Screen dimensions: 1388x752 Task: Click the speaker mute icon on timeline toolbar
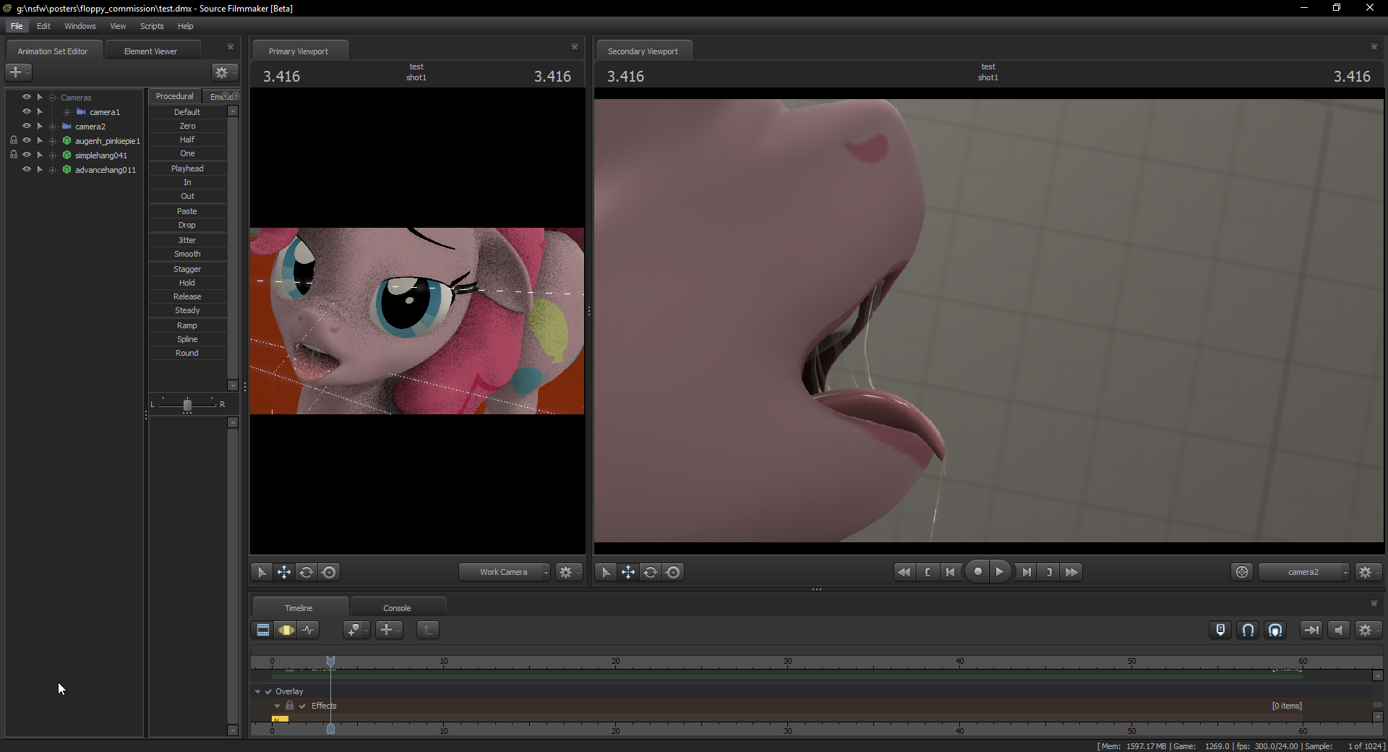pyautogui.click(x=1338, y=630)
